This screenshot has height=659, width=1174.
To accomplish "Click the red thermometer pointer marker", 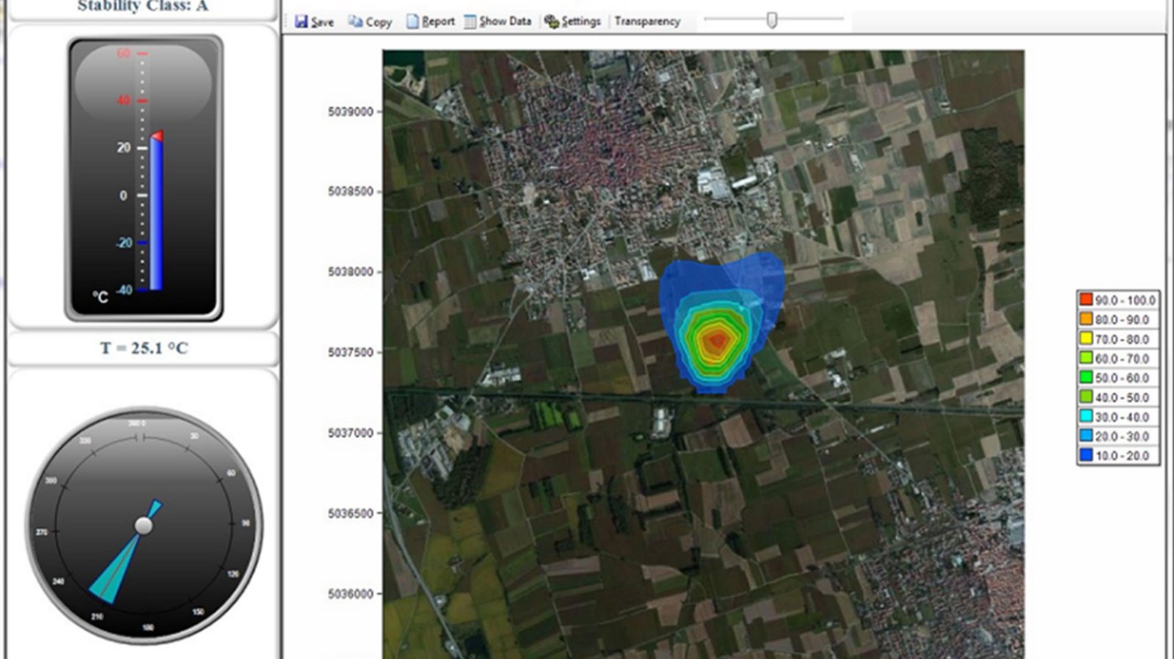I will tap(156, 136).
